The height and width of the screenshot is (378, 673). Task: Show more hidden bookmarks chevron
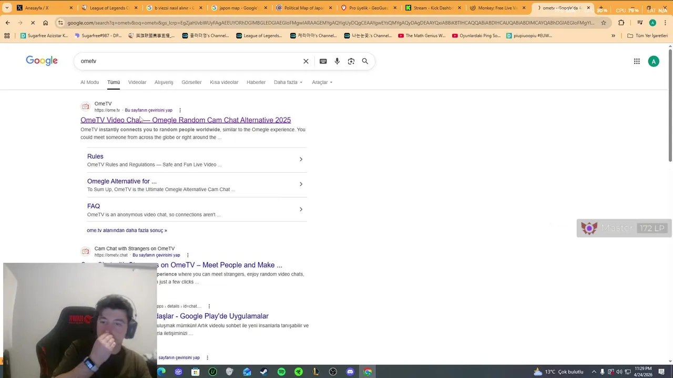point(613,36)
